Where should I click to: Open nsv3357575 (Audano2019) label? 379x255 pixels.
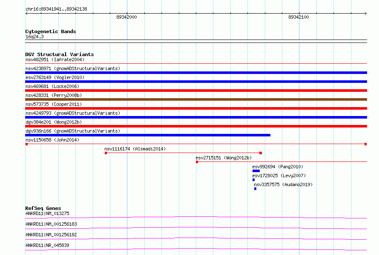(283, 184)
